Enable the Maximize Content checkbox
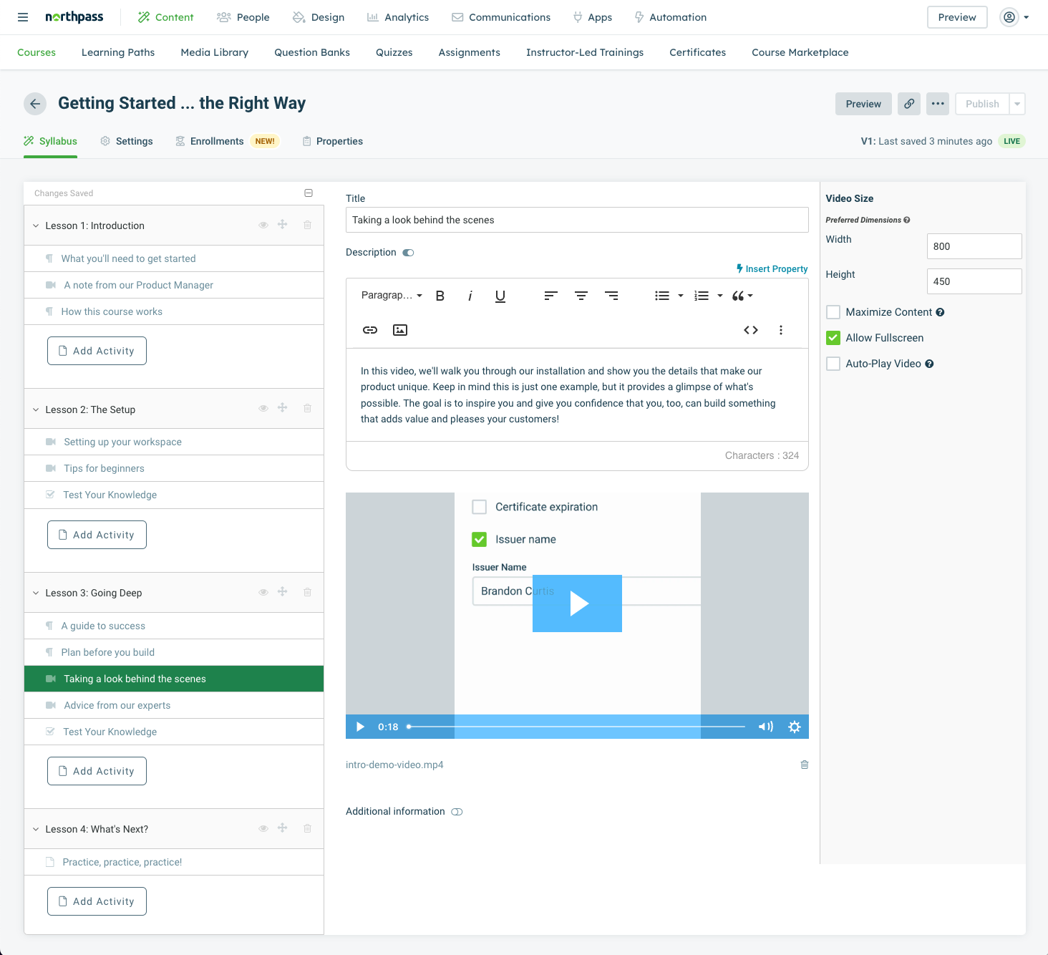 (833, 312)
